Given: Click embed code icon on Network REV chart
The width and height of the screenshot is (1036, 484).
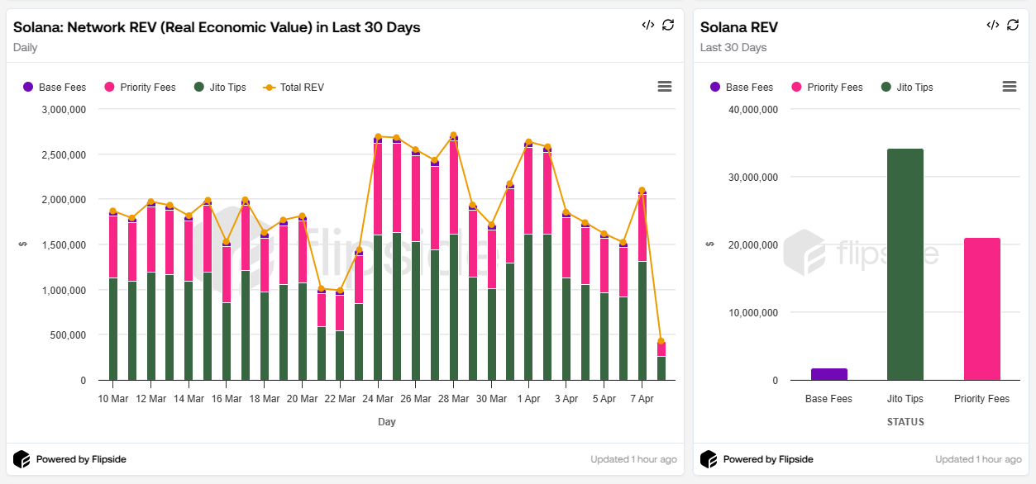Looking at the screenshot, I should pos(647,26).
